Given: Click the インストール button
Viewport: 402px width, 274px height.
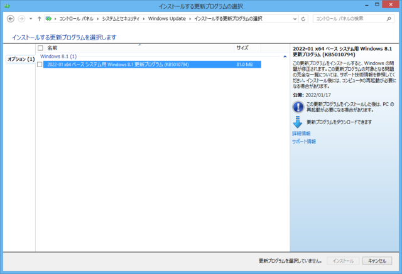Looking at the screenshot, I should (x=343, y=261).
